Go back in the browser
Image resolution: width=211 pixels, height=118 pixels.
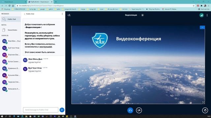tap(2, 6)
